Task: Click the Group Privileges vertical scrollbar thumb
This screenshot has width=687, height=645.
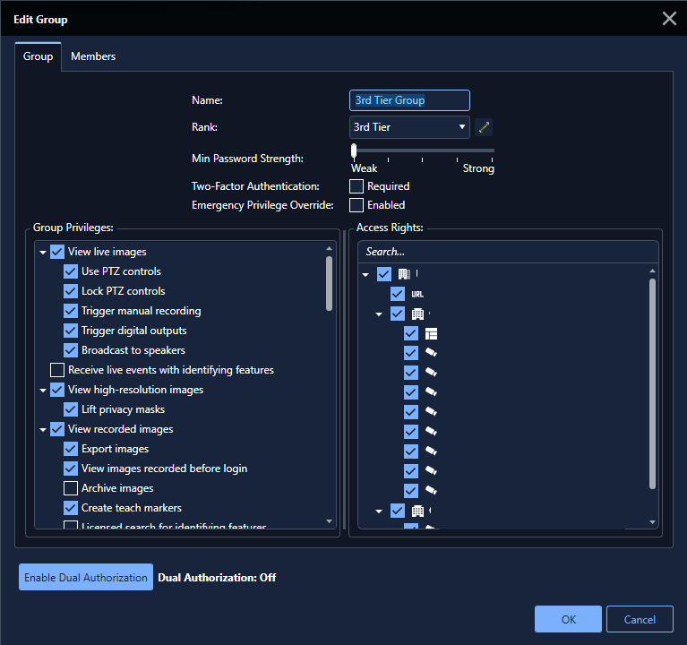Action: pyautogui.click(x=329, y=283)
